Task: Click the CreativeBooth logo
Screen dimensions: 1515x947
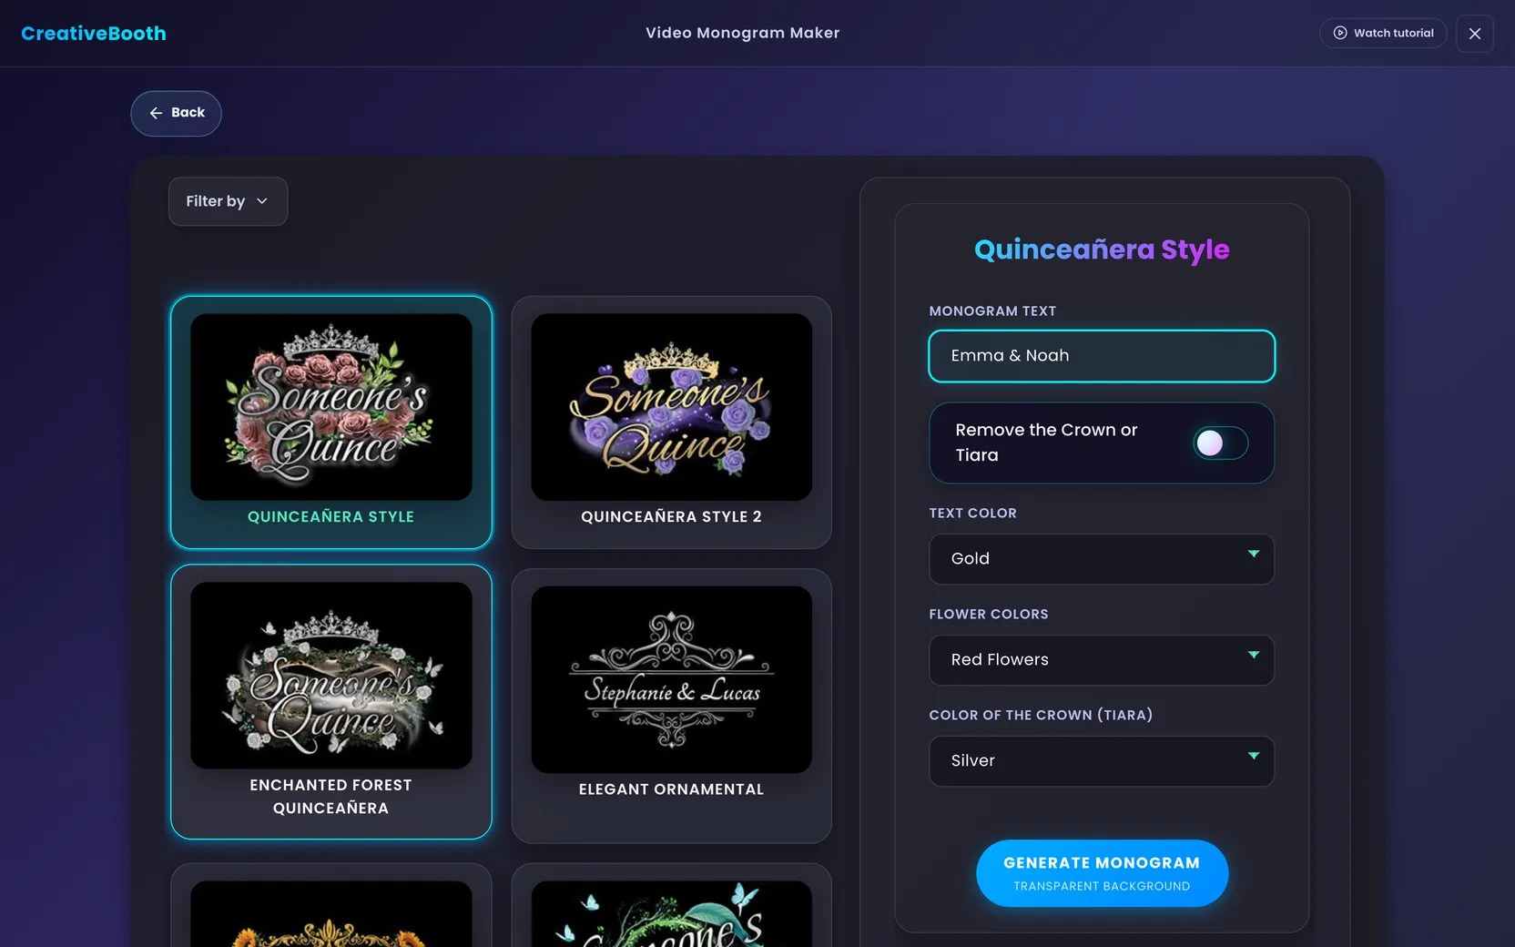Action: pyautogui.click(x=94, y=34)
